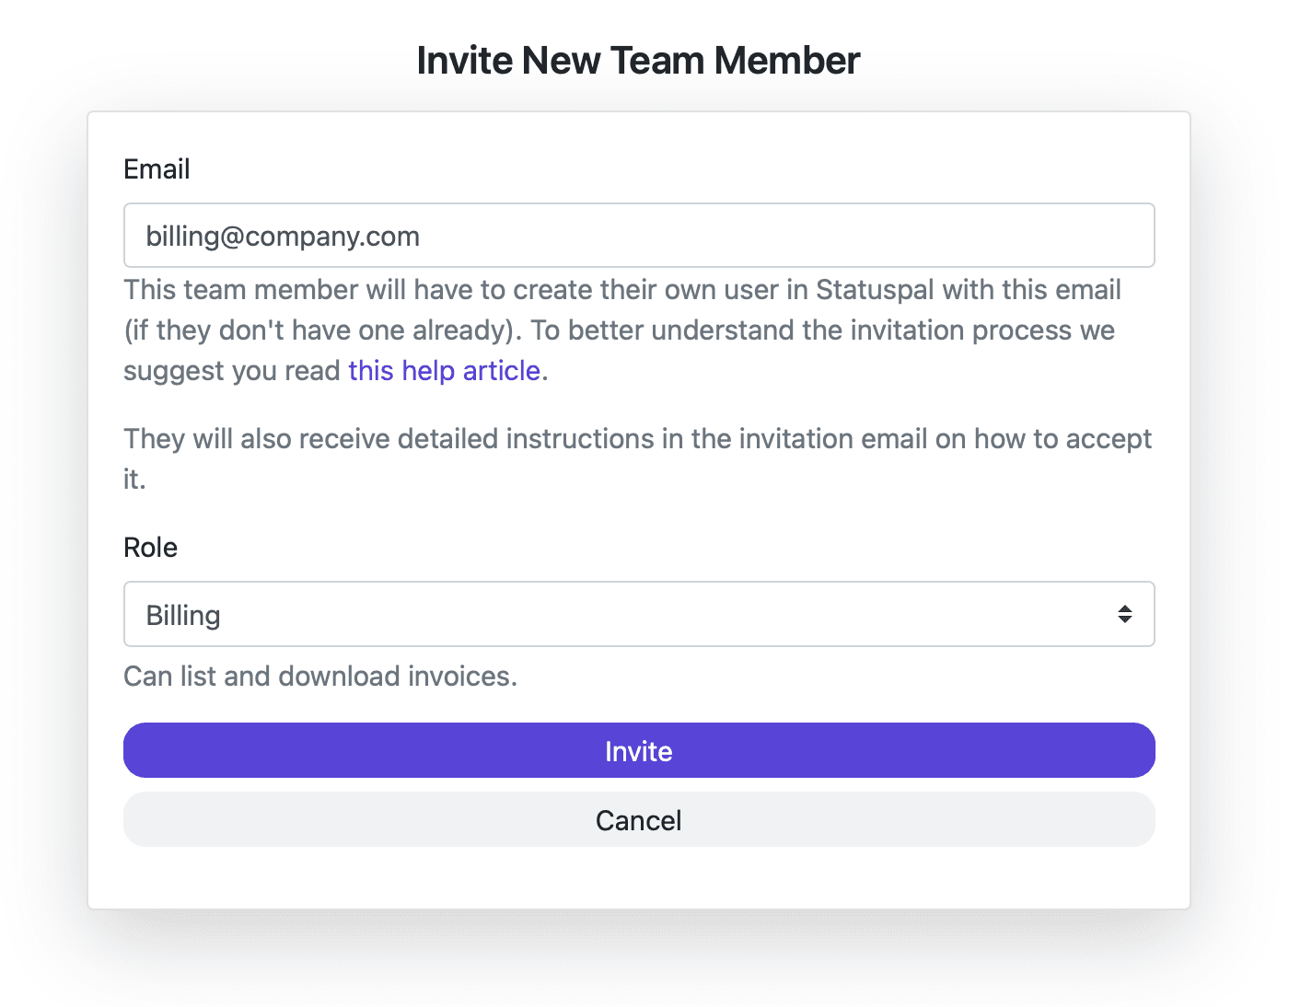This screenshot has width=1289, height=1007.
Task: Click the up-down chevron icon on the Role selector
Action: (1125, 614)
